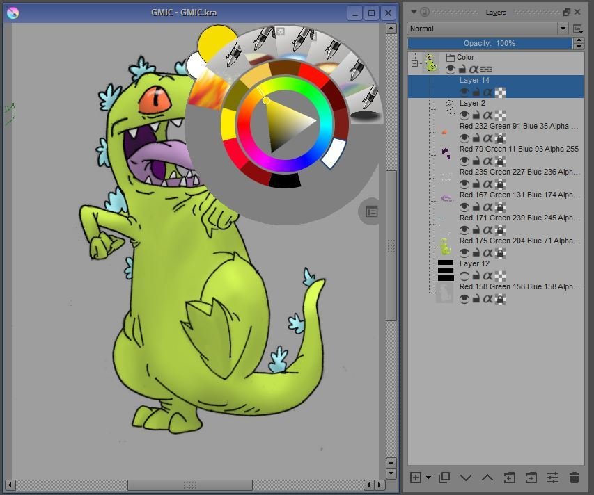Decrease opacity with the down stepper arrow

[579, 46]
